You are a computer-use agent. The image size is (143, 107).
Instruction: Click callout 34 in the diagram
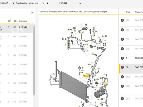68,29
